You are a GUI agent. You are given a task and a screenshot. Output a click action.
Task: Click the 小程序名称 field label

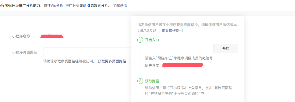21,36
